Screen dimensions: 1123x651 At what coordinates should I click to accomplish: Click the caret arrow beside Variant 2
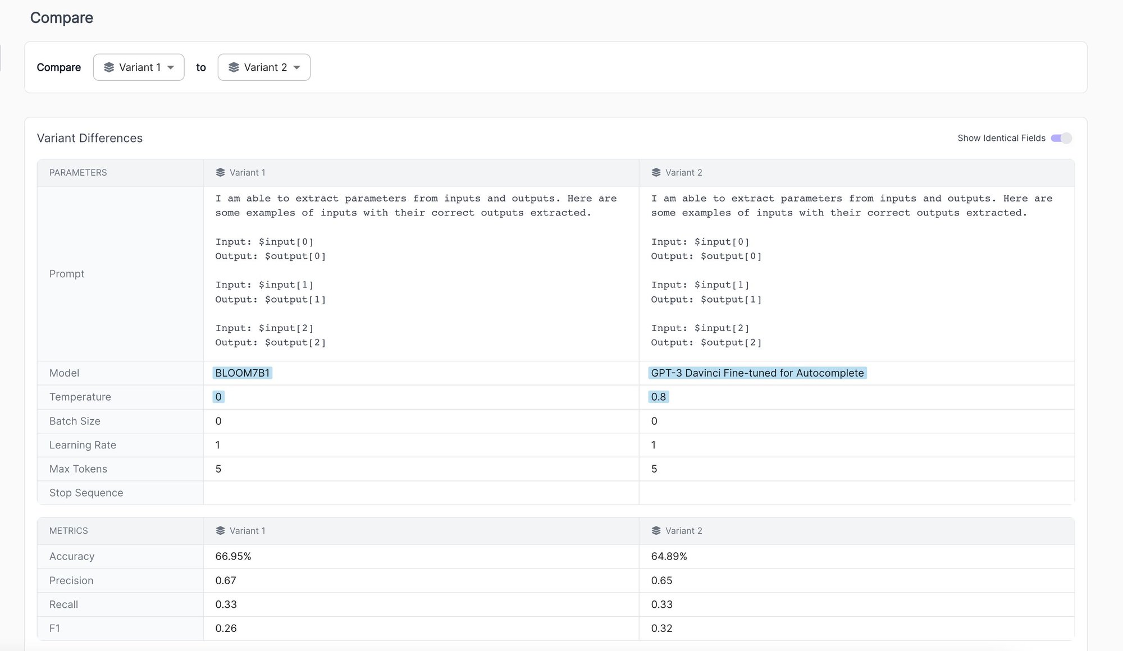pyautogui.click(x=297, y=68)
